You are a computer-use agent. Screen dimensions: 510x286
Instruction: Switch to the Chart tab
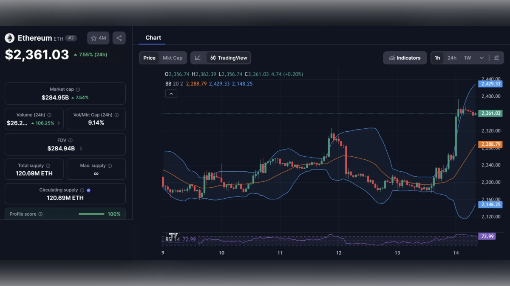pyautogui.click(x=153, y=37)
